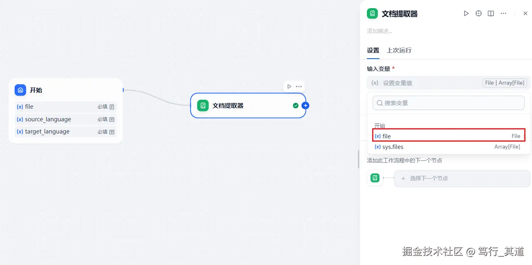The height and width of the screenshot is (265, 532).
Task: Click the blue home icon on the 开始 node
Action: click(20, 90)
